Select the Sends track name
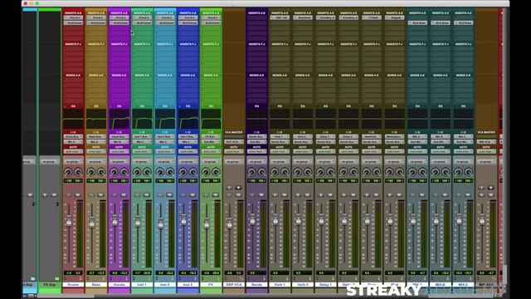 click(256, 285)
